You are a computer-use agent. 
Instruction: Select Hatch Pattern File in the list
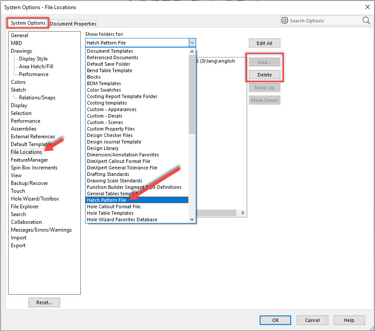click(106, 200)
